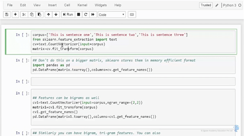Move selected cell down arrow
Screen dimensions: 244x136
tap(56, 15)
